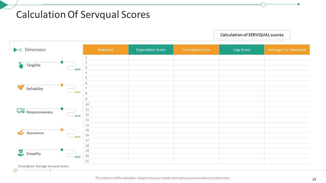Click the open circle on the top line
Viewport: 326px width, 183px height.
coord(264,5)
